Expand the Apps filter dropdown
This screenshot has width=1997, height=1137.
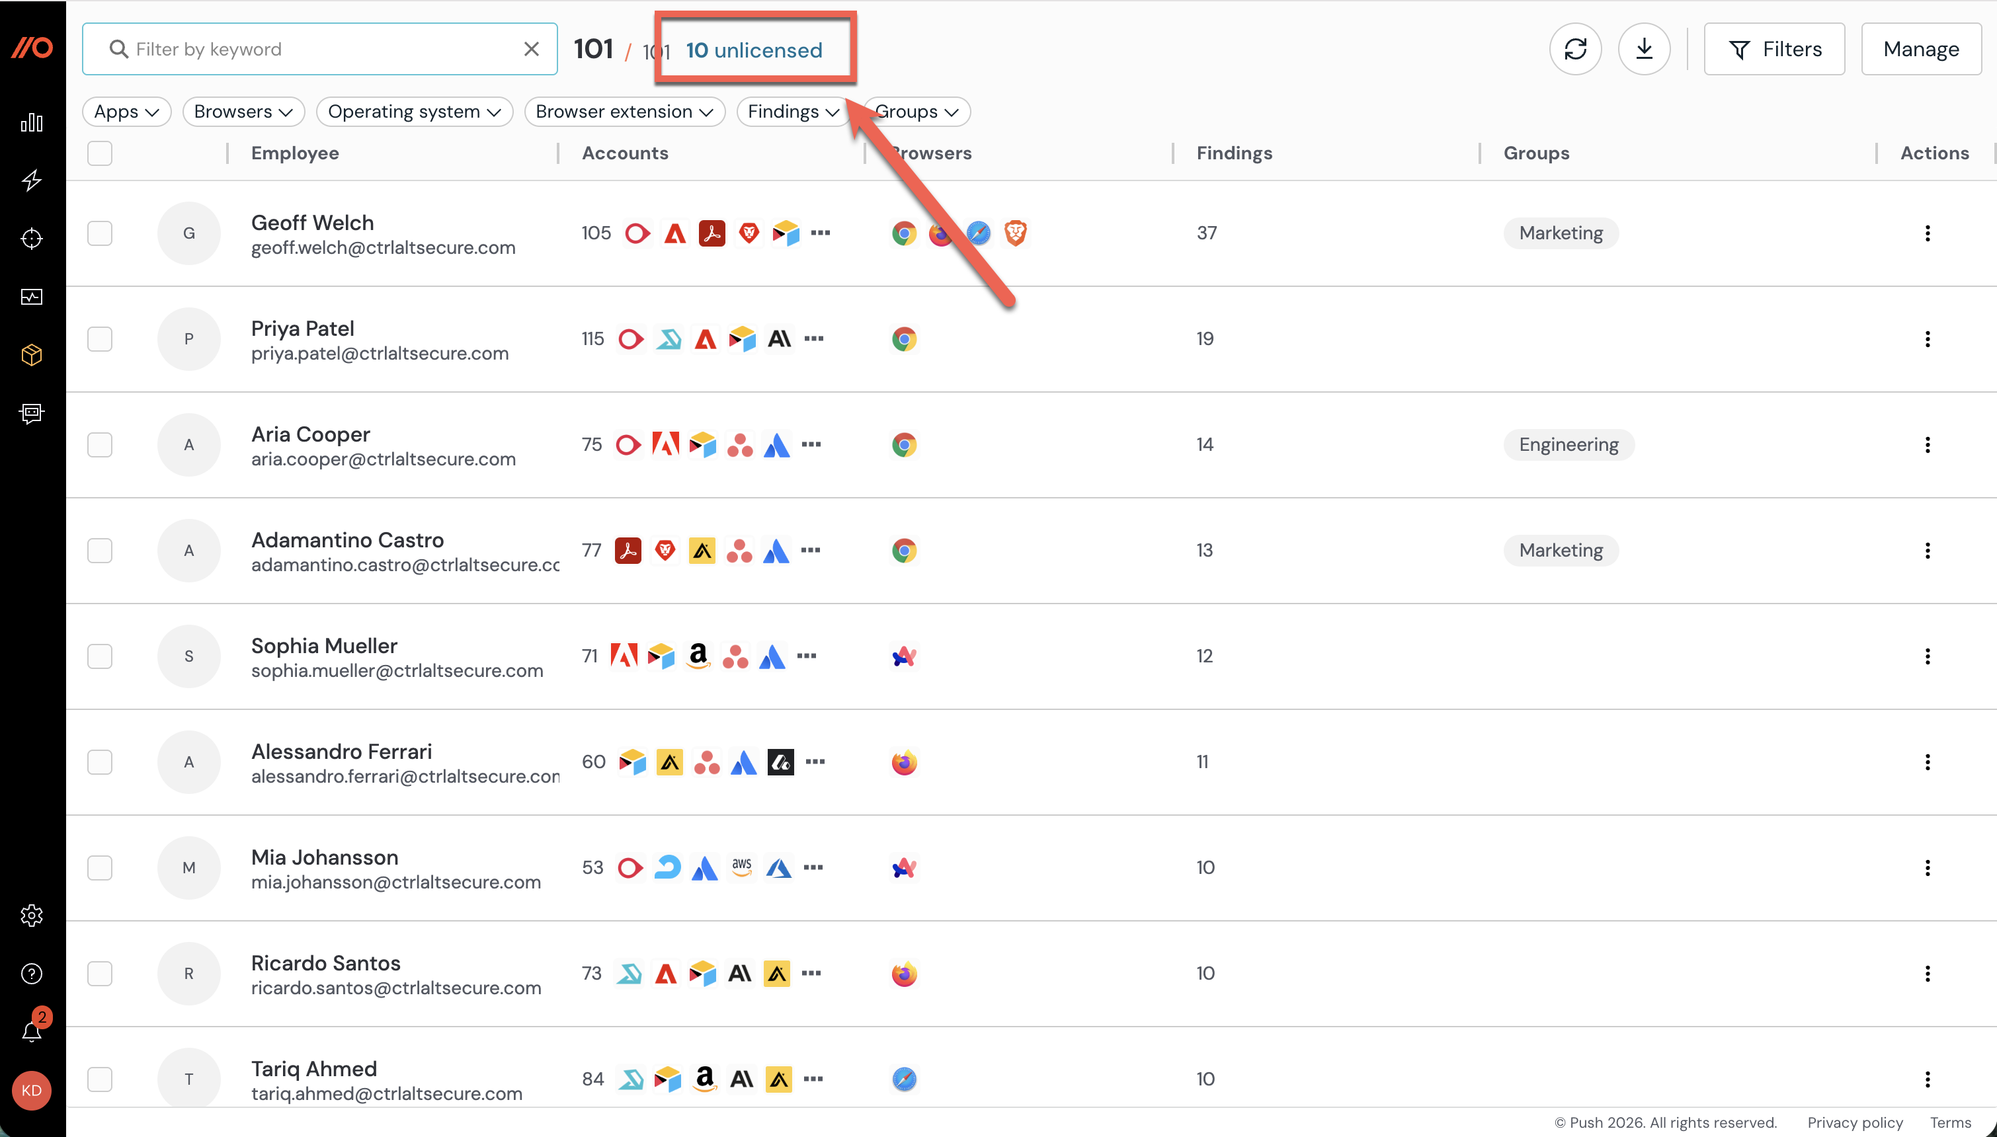pos(126,112)
